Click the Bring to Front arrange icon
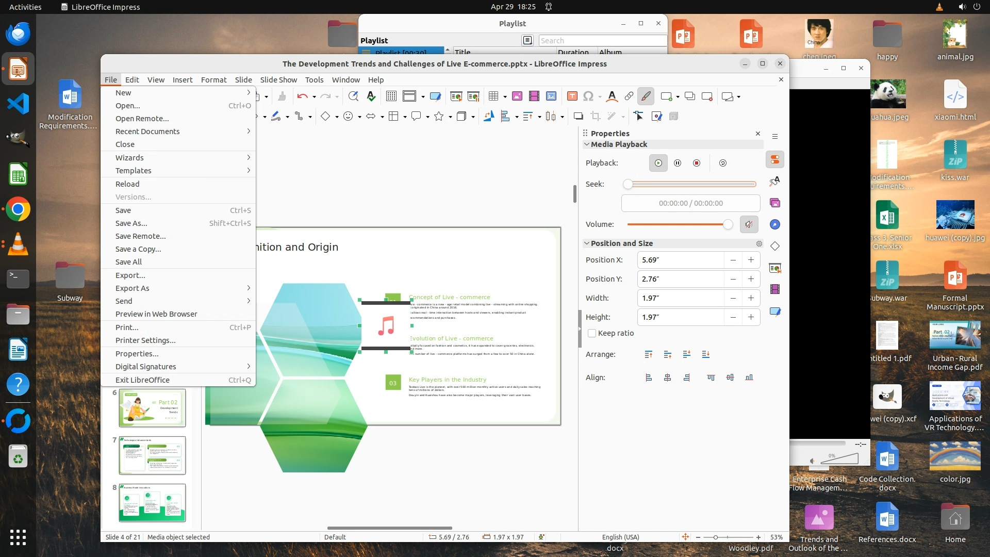Screen dimensions: 990x557 tap(649, 354)
